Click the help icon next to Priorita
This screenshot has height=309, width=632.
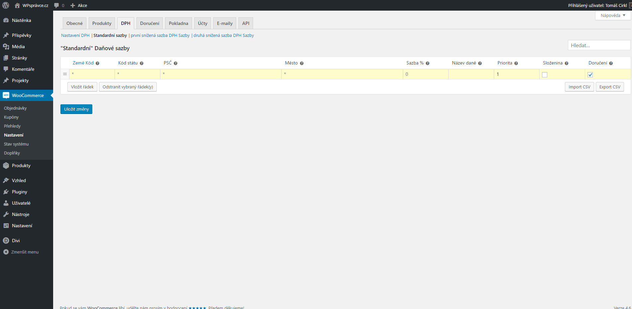[x=516, y=63]
